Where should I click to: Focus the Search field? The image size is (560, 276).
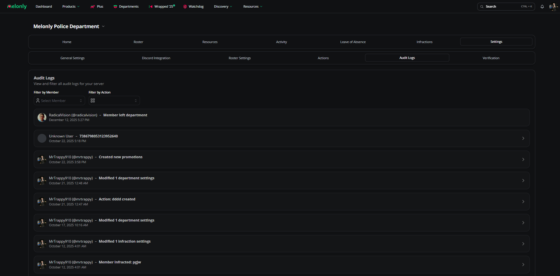pos(506,6)
